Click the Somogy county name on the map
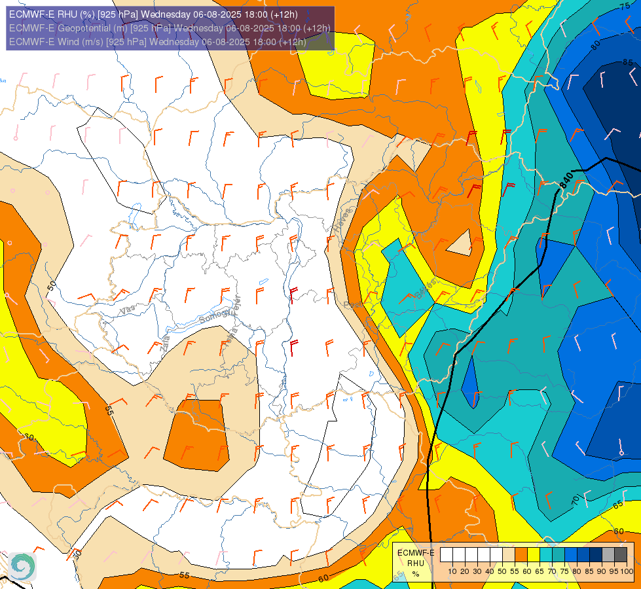The width and height of the screenshot is (641, 589). click(216, 315)
